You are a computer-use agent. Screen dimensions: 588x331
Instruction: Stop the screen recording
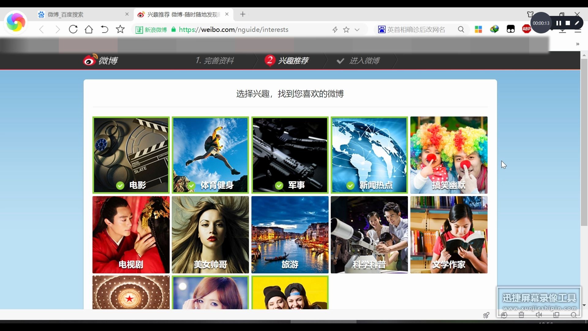pos(568,23)
